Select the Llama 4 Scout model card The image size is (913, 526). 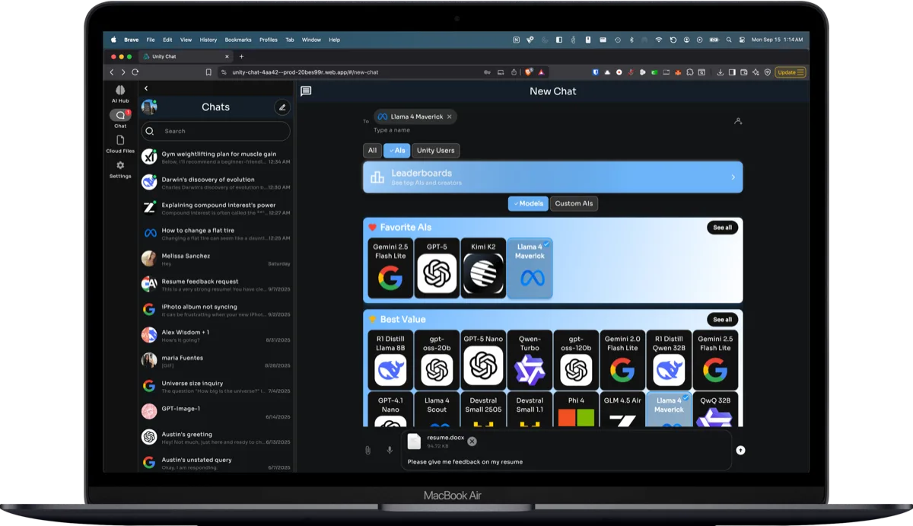coord(437,410)
